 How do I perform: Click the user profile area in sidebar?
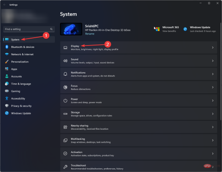(24, 16)
